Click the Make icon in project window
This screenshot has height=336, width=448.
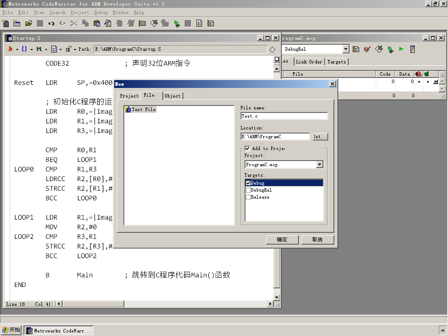click(x=379, y=49)
